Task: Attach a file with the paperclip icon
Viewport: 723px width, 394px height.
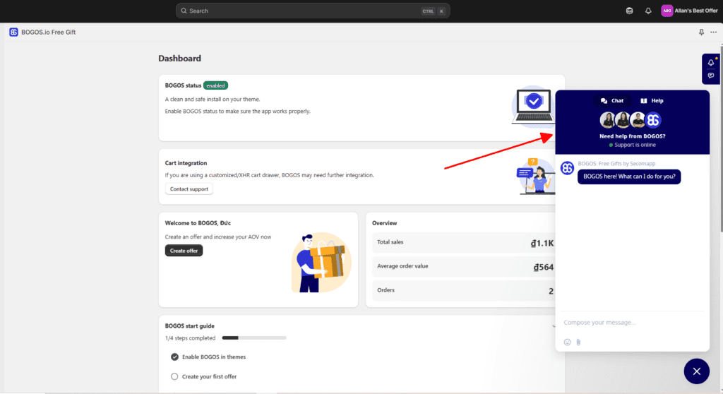Action: point(578,342)
